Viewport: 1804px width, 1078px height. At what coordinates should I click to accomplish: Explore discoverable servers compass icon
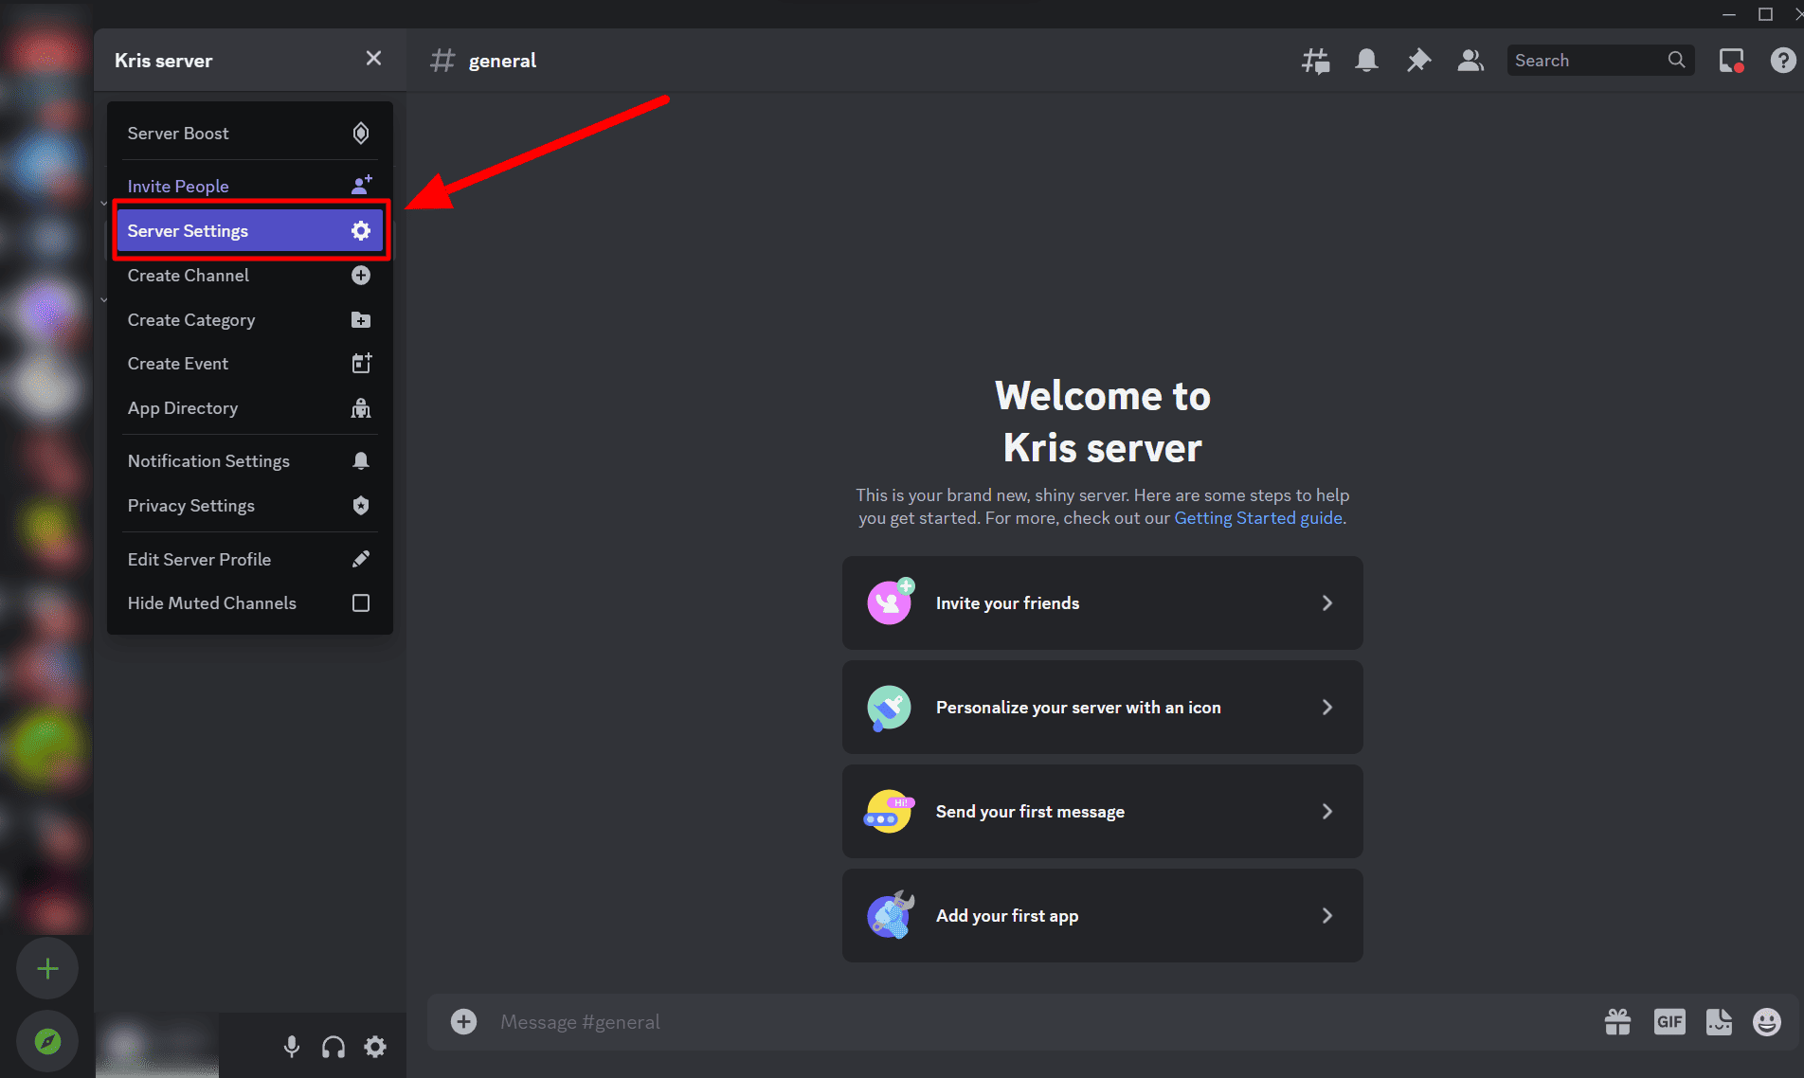click(47, 1042)
